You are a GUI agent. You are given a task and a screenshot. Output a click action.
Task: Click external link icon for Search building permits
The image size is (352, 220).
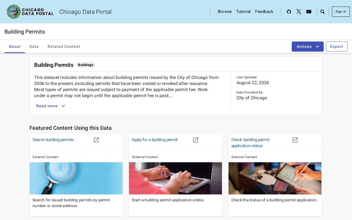(96, 140)
